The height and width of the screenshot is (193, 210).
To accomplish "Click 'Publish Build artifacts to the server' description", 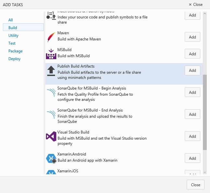I will [99, 75].
